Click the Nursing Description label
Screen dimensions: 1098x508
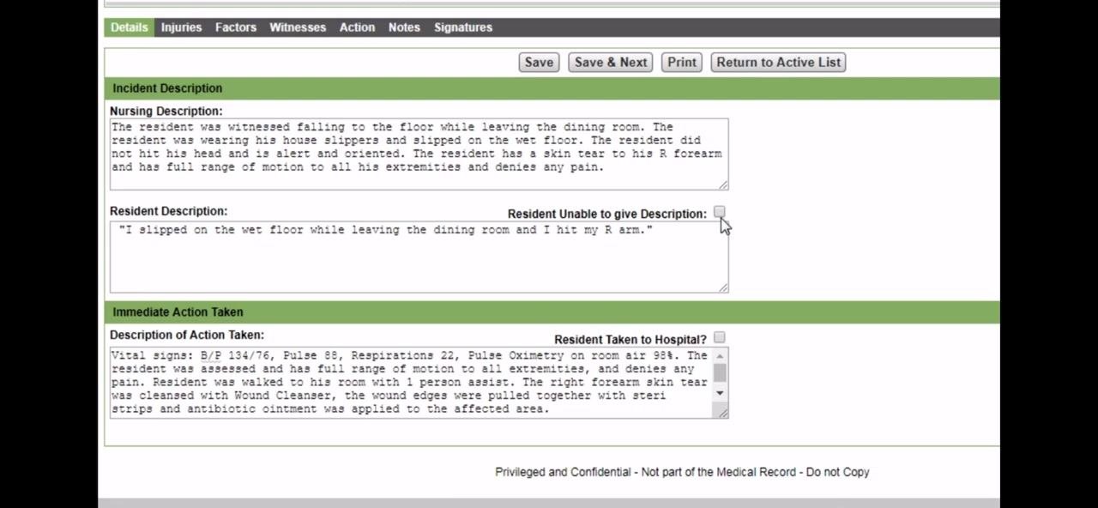166,111
